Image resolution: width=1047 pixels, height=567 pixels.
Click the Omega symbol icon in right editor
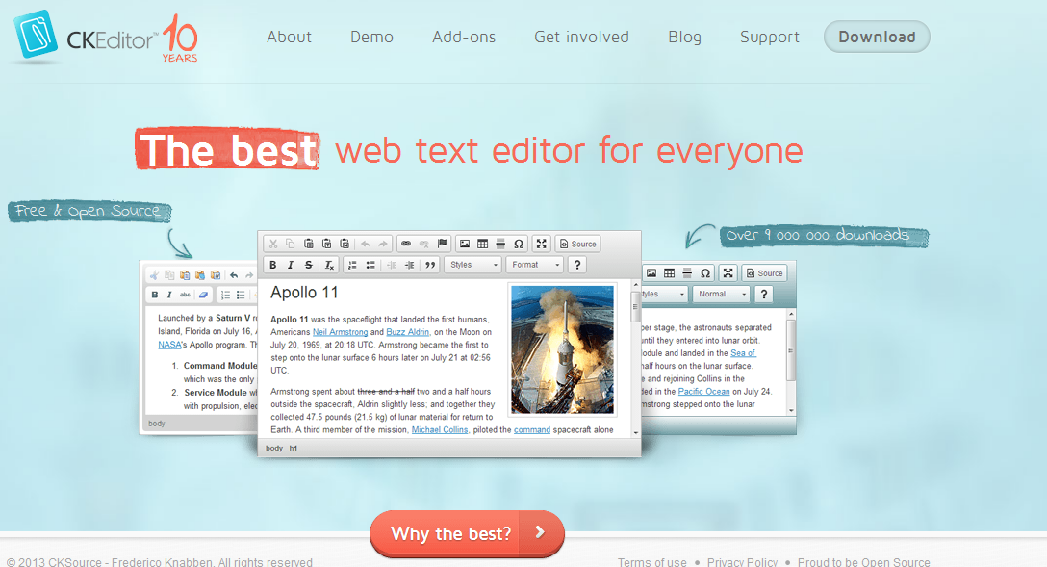pos(705,273)
